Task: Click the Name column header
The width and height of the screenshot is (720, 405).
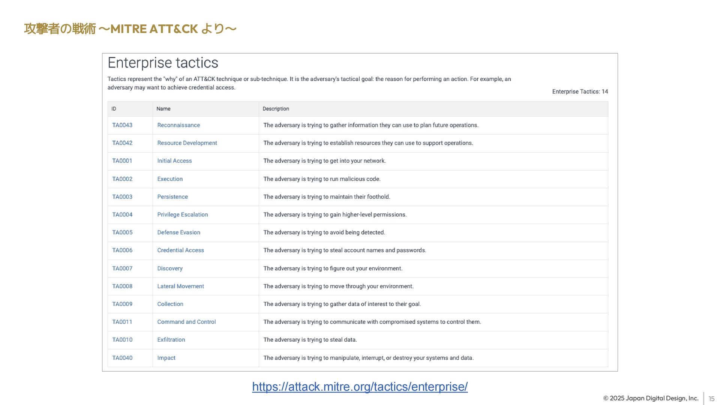Action: tap(163, 109)
